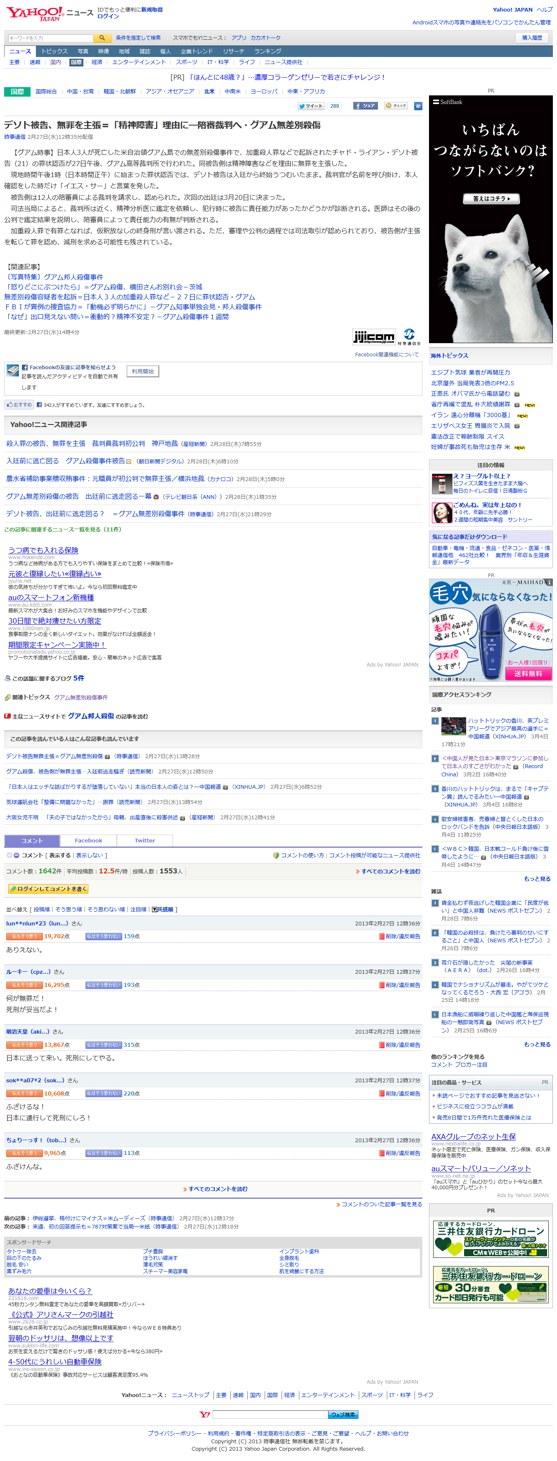557x1461 pixels.
Task: Open the ランキング tab
Action: [268, 51]
